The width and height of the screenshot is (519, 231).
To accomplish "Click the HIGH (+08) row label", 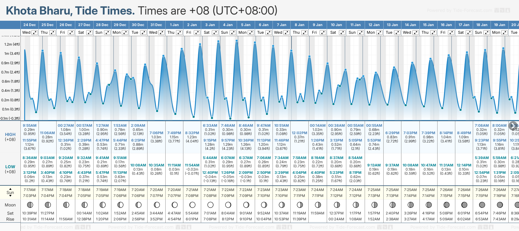I will 10,137.
